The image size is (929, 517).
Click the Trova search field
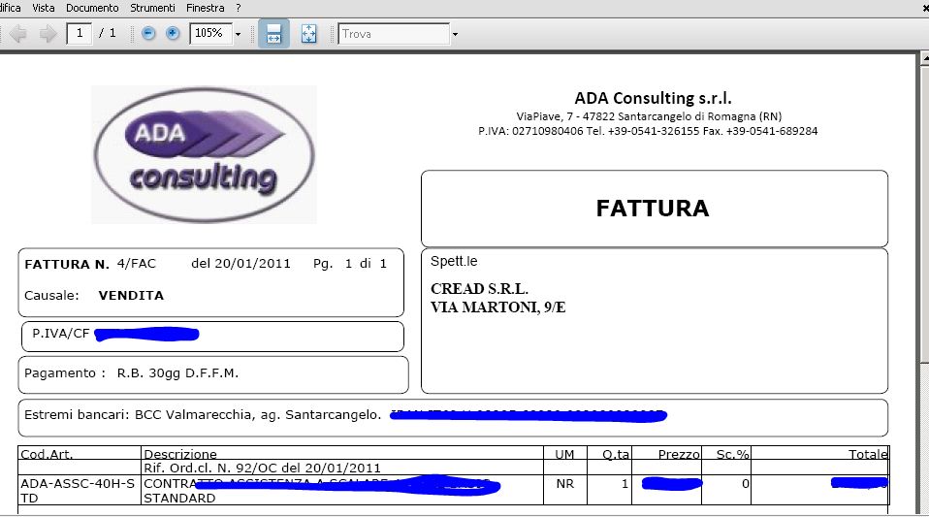(394, 34)
